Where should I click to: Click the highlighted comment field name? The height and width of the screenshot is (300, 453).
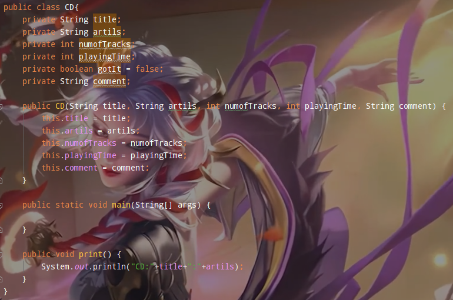coord(109,81)
